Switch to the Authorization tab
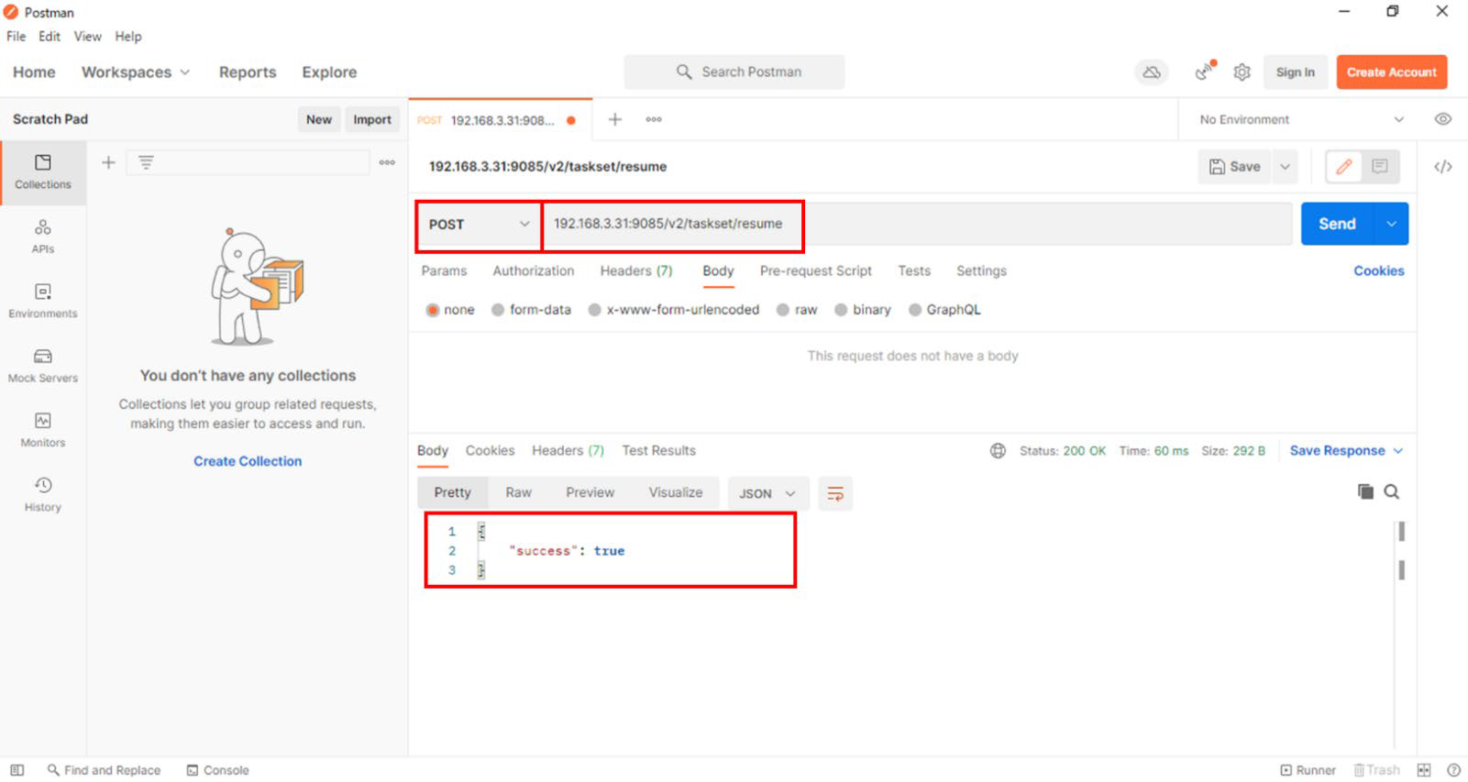The width and height of the screenshot is (1468, 782). point(533,271)
